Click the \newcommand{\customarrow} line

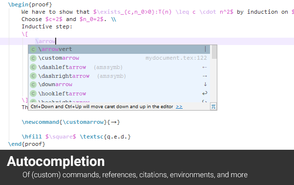coord(71,122)
